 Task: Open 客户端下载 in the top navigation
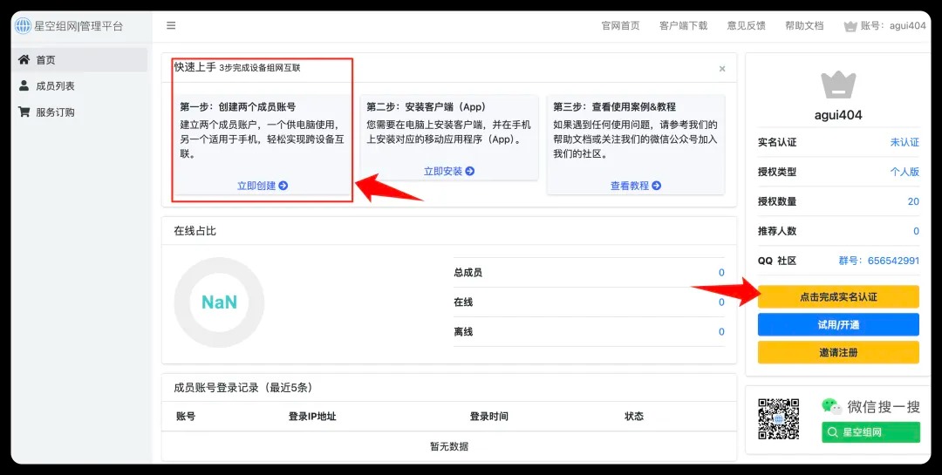pyautogui.click(x=683, y=26)
